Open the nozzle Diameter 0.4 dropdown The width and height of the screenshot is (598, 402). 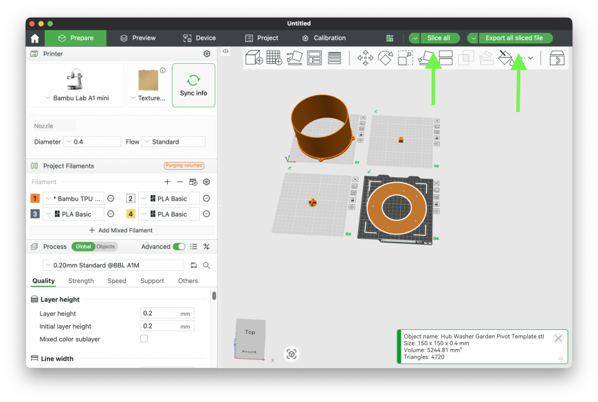coord(92,142)
